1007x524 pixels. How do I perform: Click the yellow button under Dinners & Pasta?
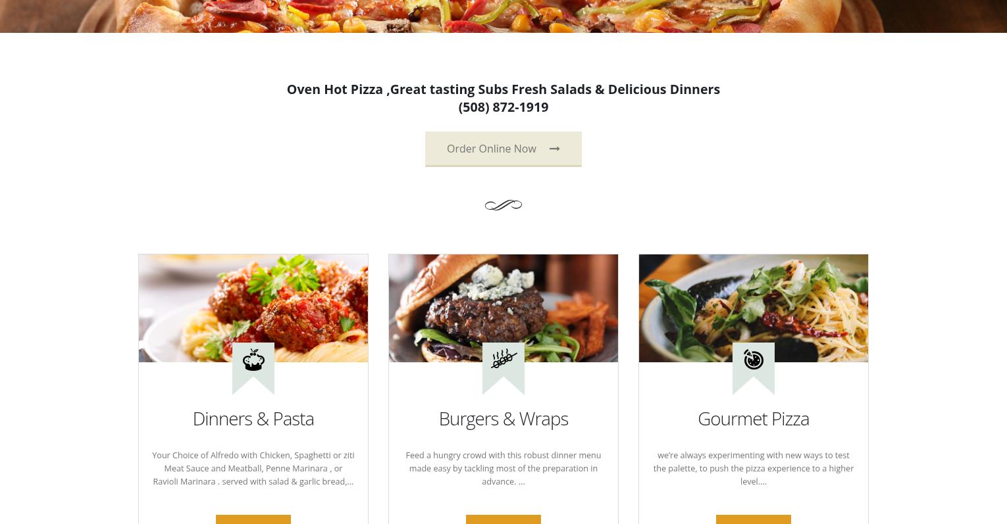point(253,519)
